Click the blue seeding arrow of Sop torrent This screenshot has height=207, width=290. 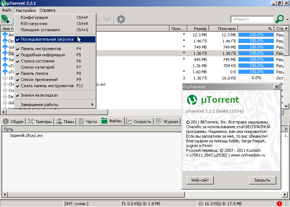5,53
